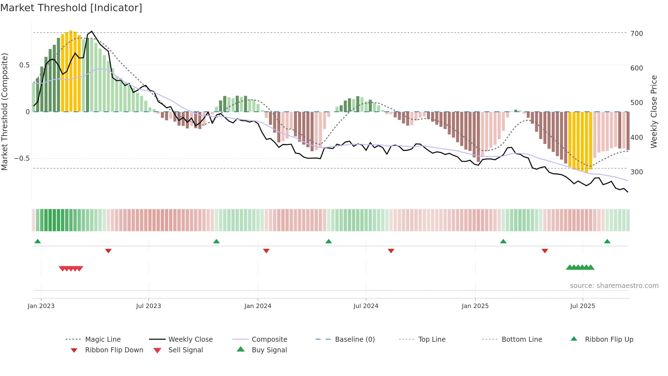Click the green Buy Signal legend triangle
The width and height of the screenshot is (668, 376).
pos(240,349)
